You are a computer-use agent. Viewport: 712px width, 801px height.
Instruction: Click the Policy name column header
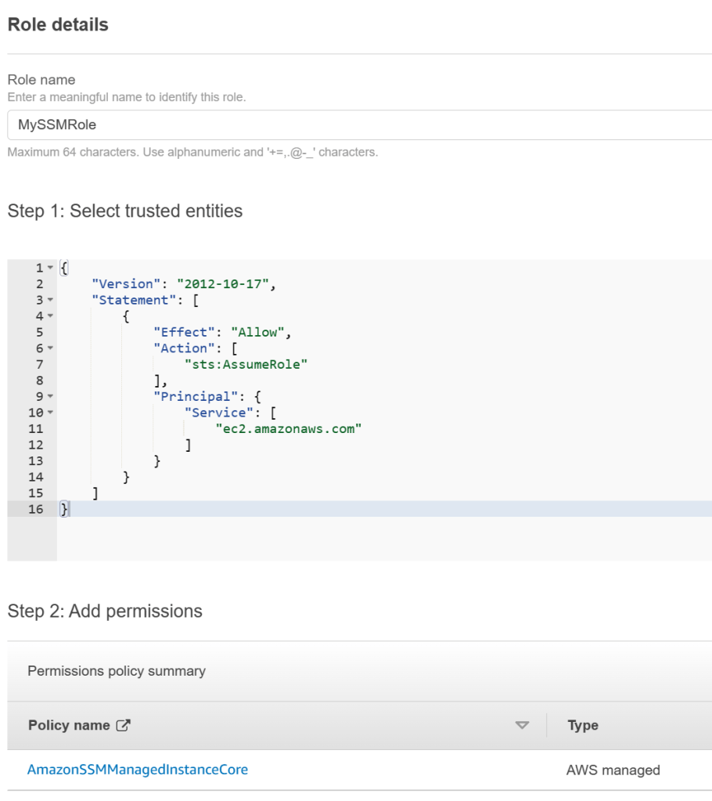(69, 725)
